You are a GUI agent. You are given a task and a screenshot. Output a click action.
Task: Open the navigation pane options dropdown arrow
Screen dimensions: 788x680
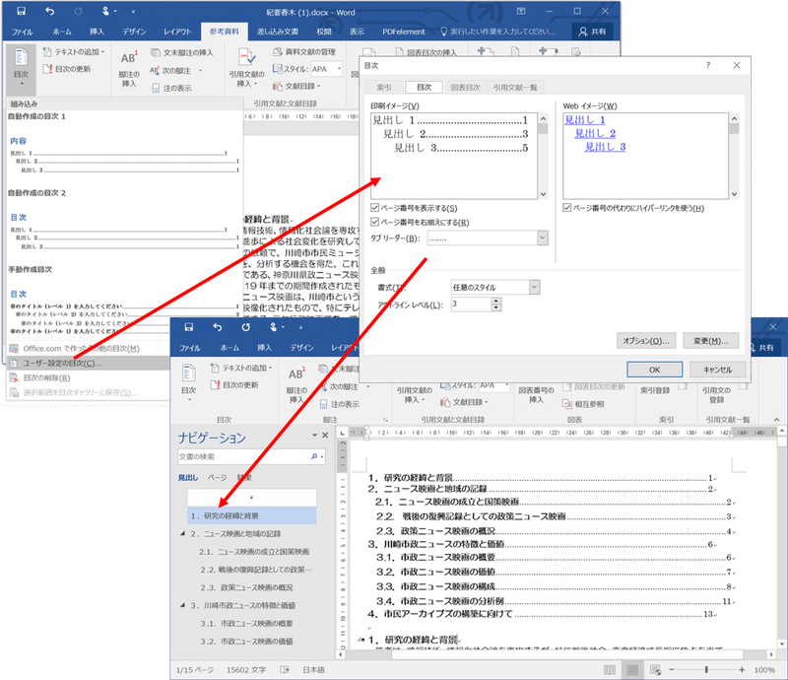[x=314, y=436]
